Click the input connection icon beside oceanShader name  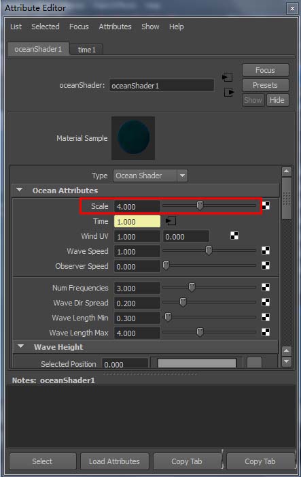227,78
